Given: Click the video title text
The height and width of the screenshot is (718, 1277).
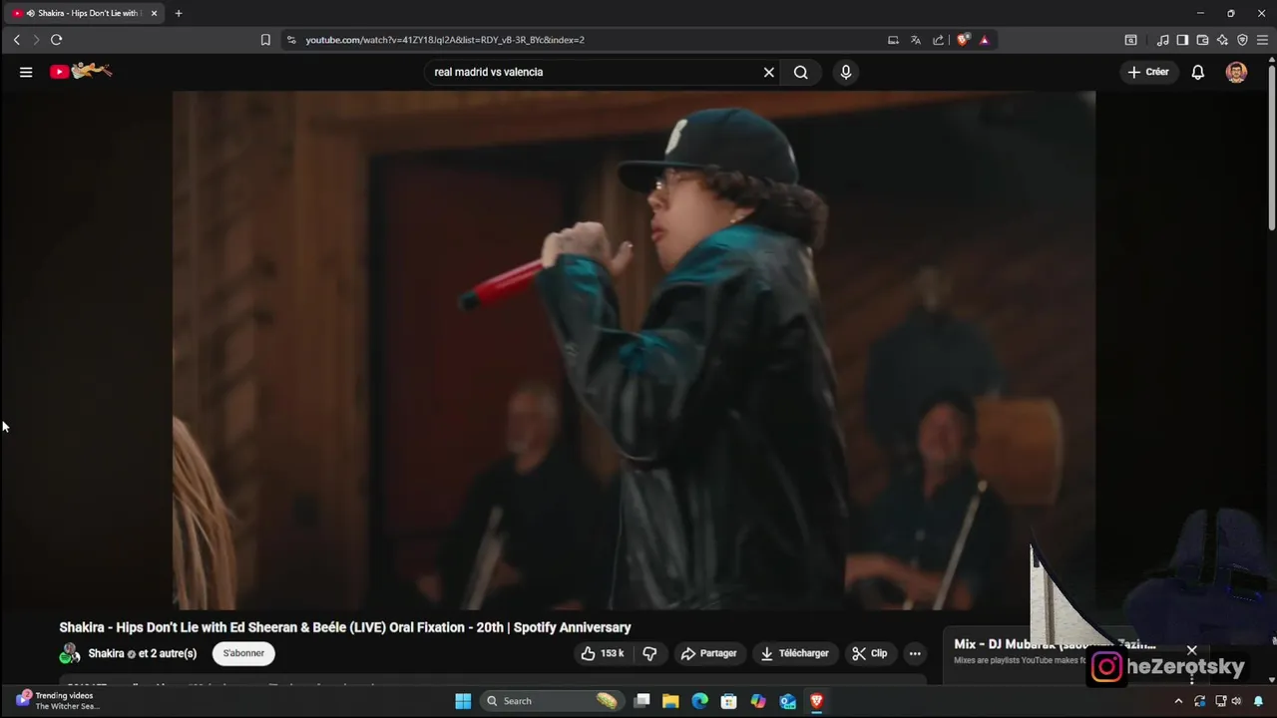Looking at the screenshot, I should coord(345,627).
